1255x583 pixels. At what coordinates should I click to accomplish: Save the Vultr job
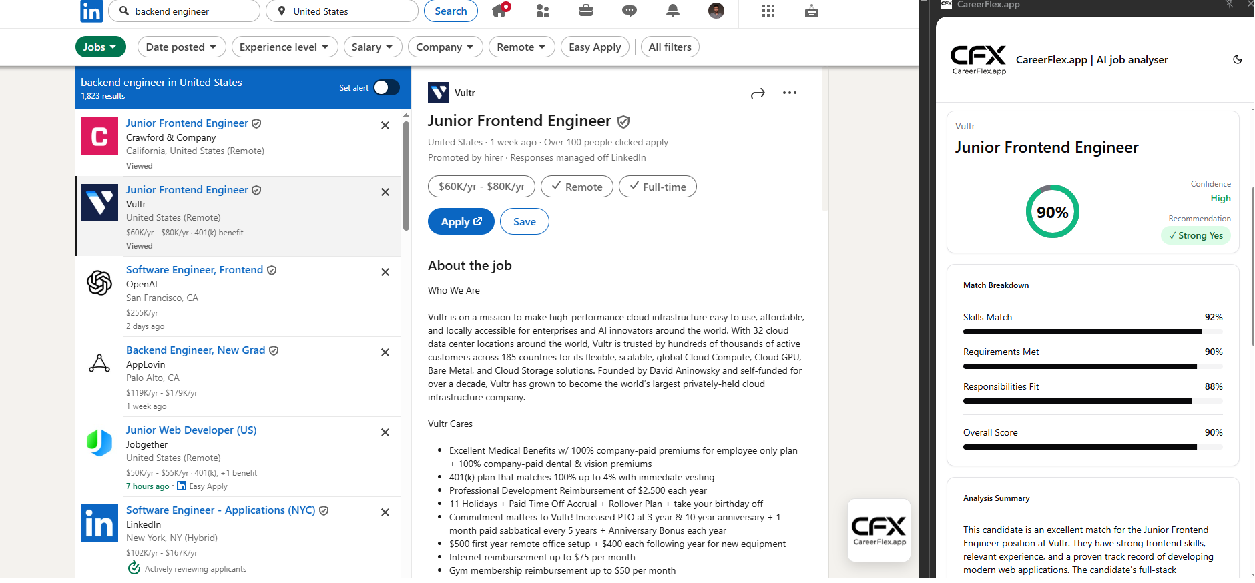[525, 221]
